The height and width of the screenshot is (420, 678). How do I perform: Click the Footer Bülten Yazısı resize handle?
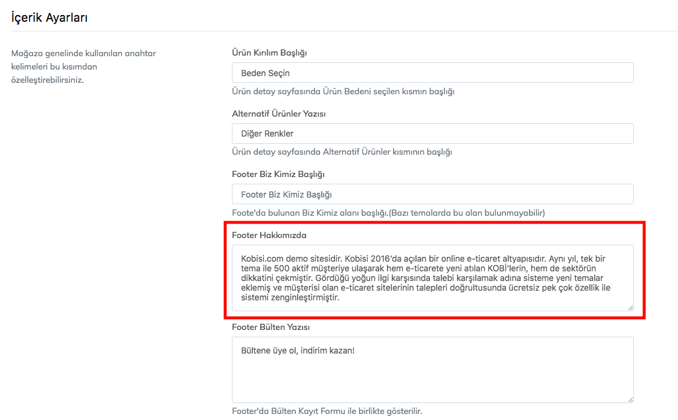point(630,399)
